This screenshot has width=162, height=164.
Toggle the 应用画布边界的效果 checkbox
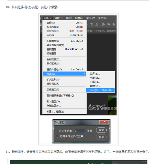[57, 136]
